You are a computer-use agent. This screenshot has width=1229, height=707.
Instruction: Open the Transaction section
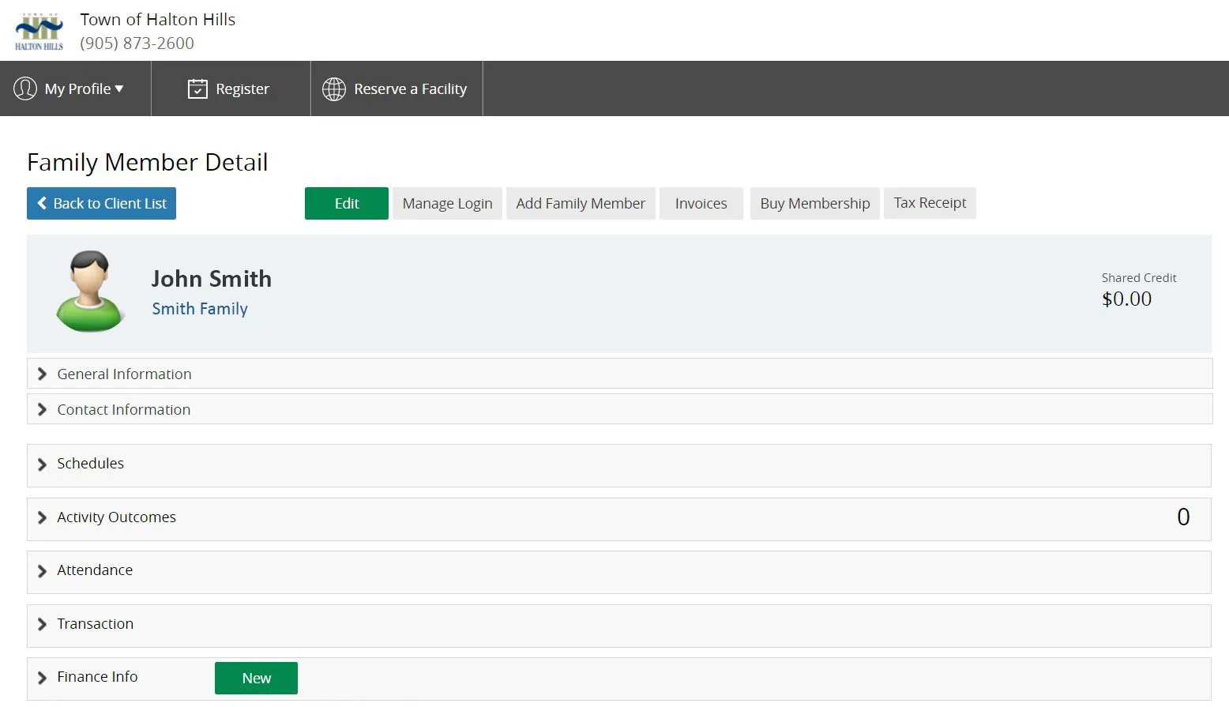[618, 626]
